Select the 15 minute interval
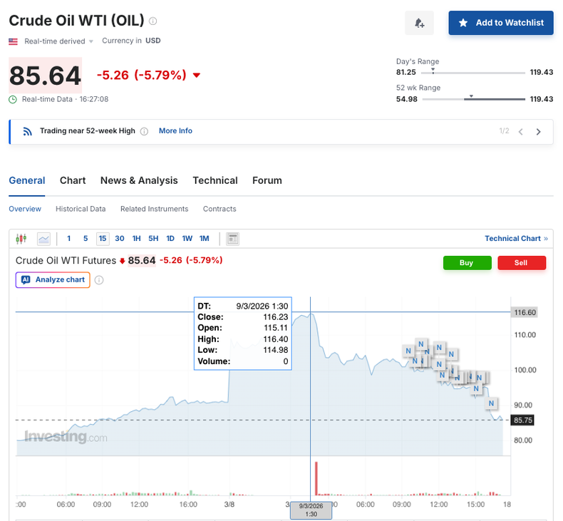Viewport: 563px width, 521px height. [x=103, y=239]
